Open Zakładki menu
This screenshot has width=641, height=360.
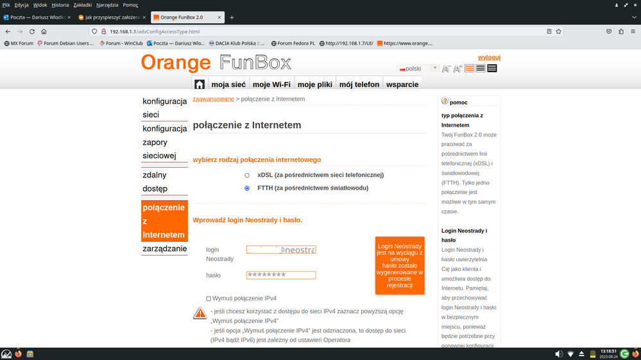click(x=83, y=5)
